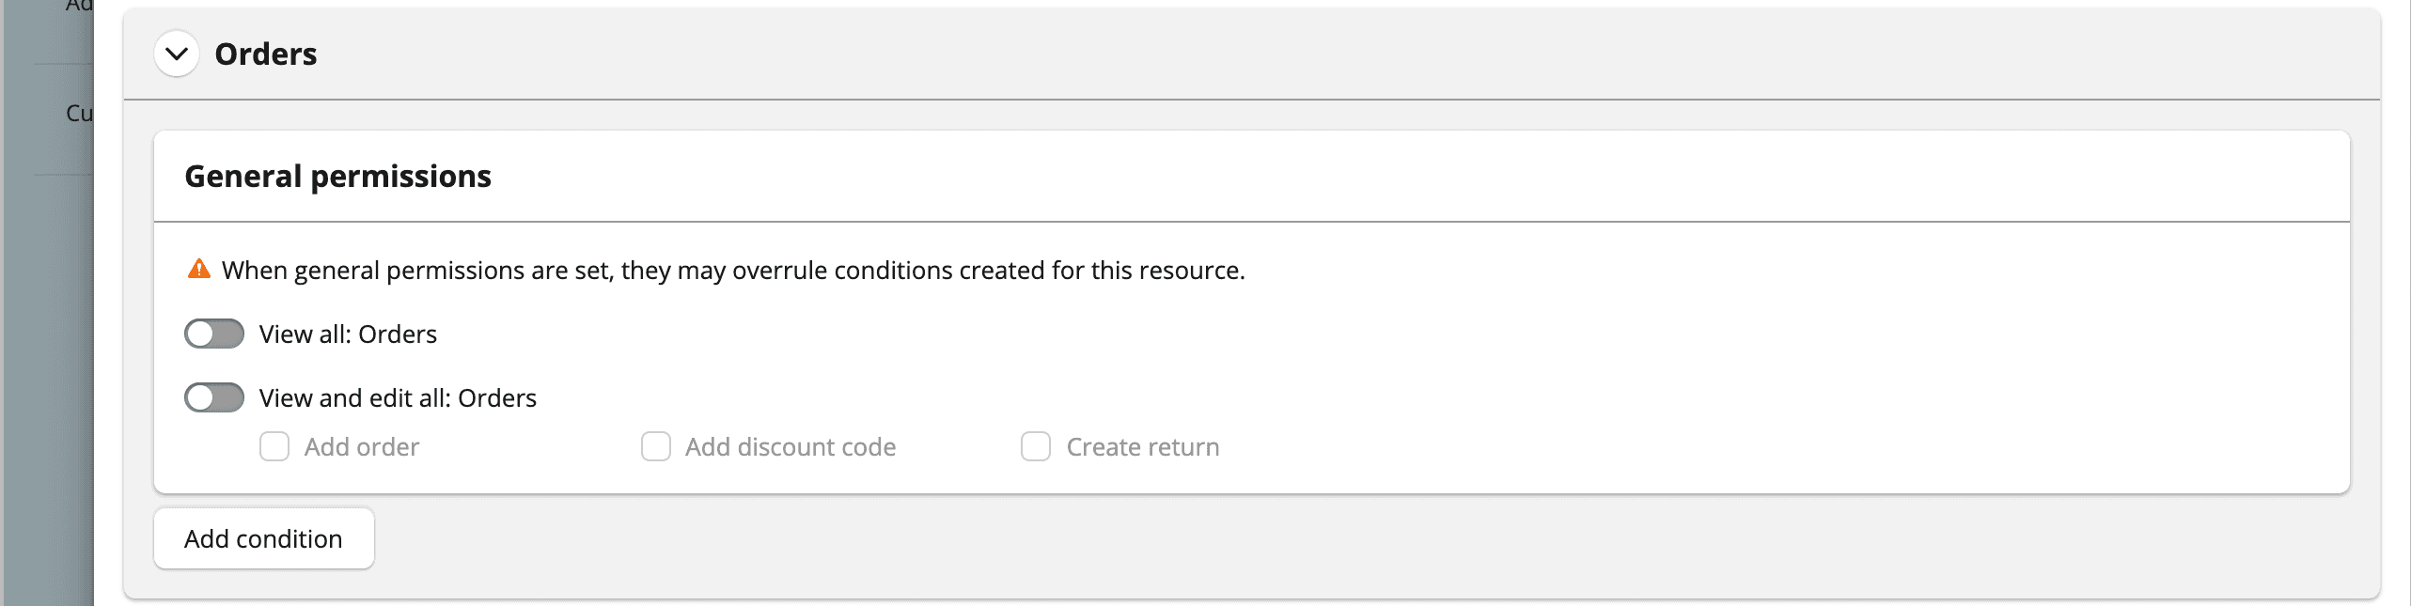Select the partially hidden 'Cu' sidebar item
This screenshot has height=606, width=2411.
[79, 114]
